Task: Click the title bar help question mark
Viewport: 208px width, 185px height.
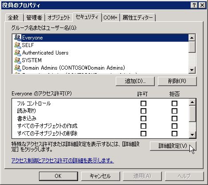Action: 194,5
